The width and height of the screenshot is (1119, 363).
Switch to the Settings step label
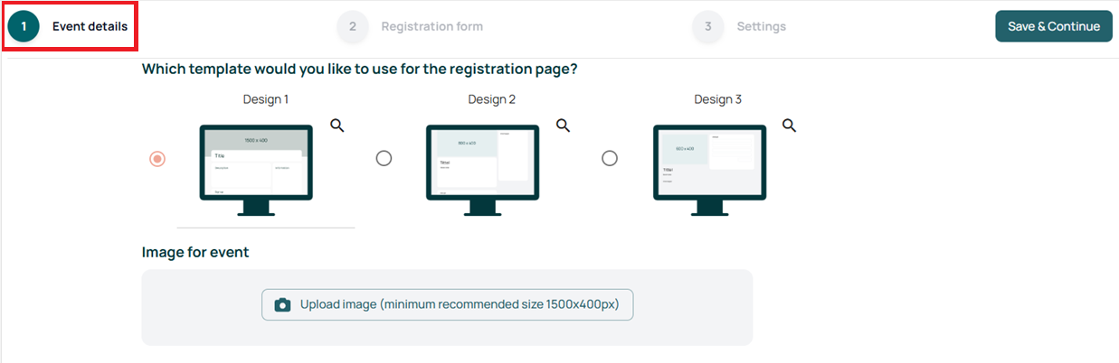(x=761, y=27)
